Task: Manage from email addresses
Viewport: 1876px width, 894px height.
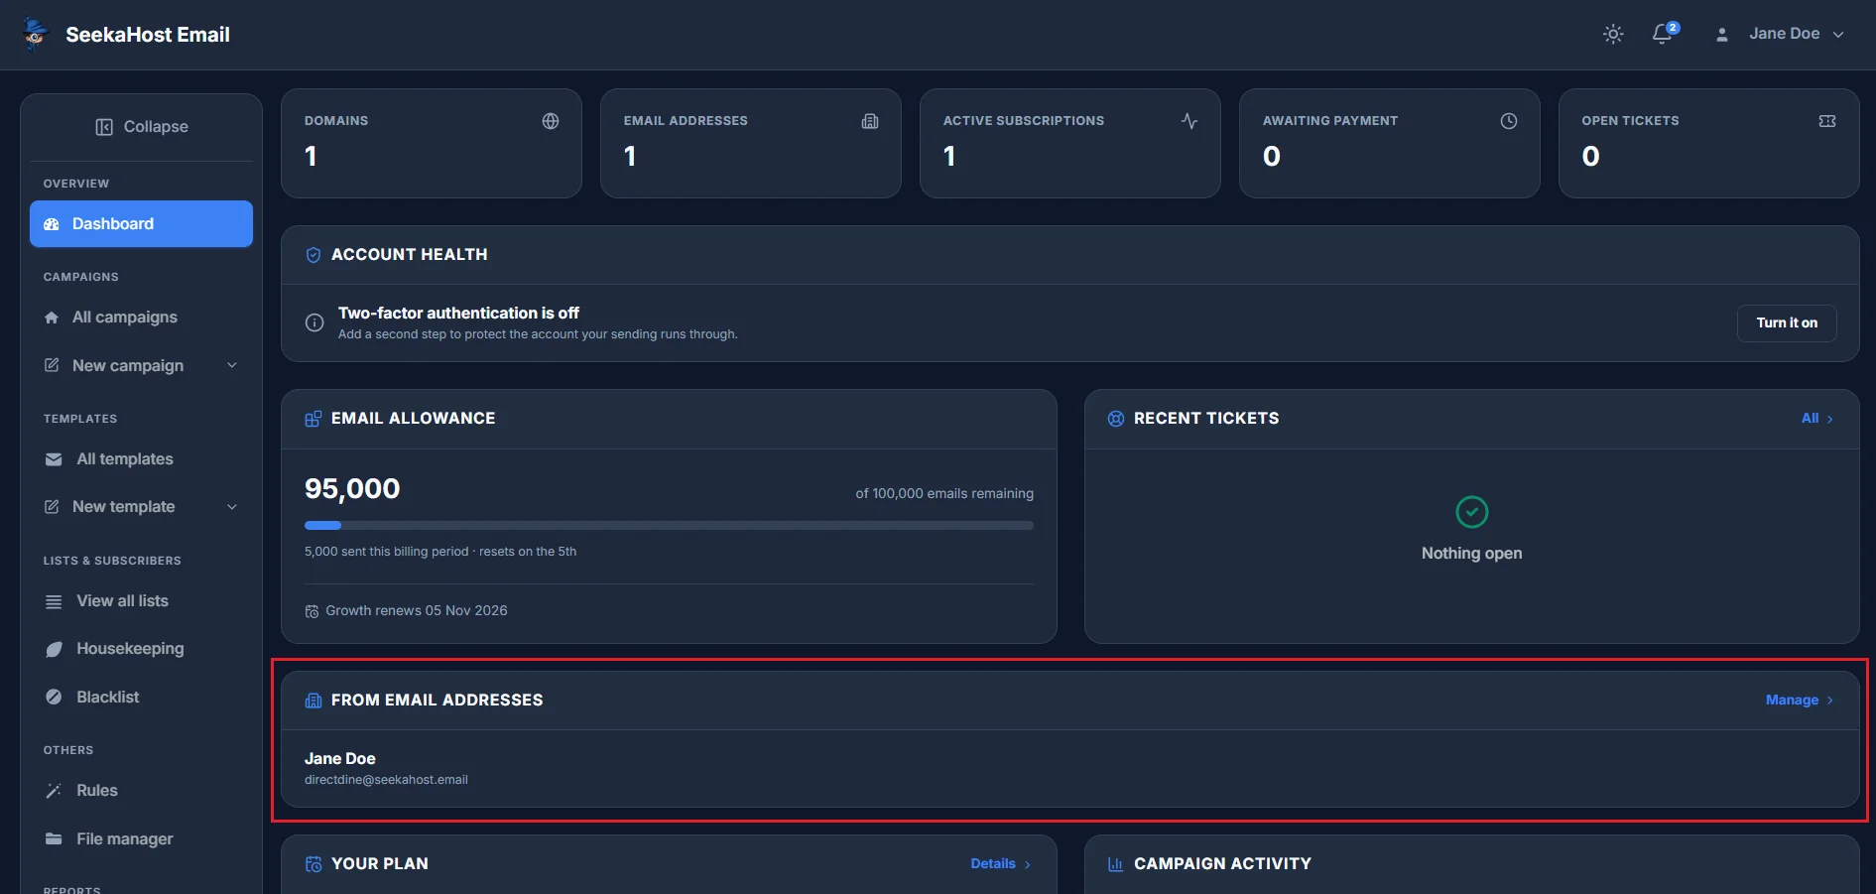Action: pos(1800,701)
